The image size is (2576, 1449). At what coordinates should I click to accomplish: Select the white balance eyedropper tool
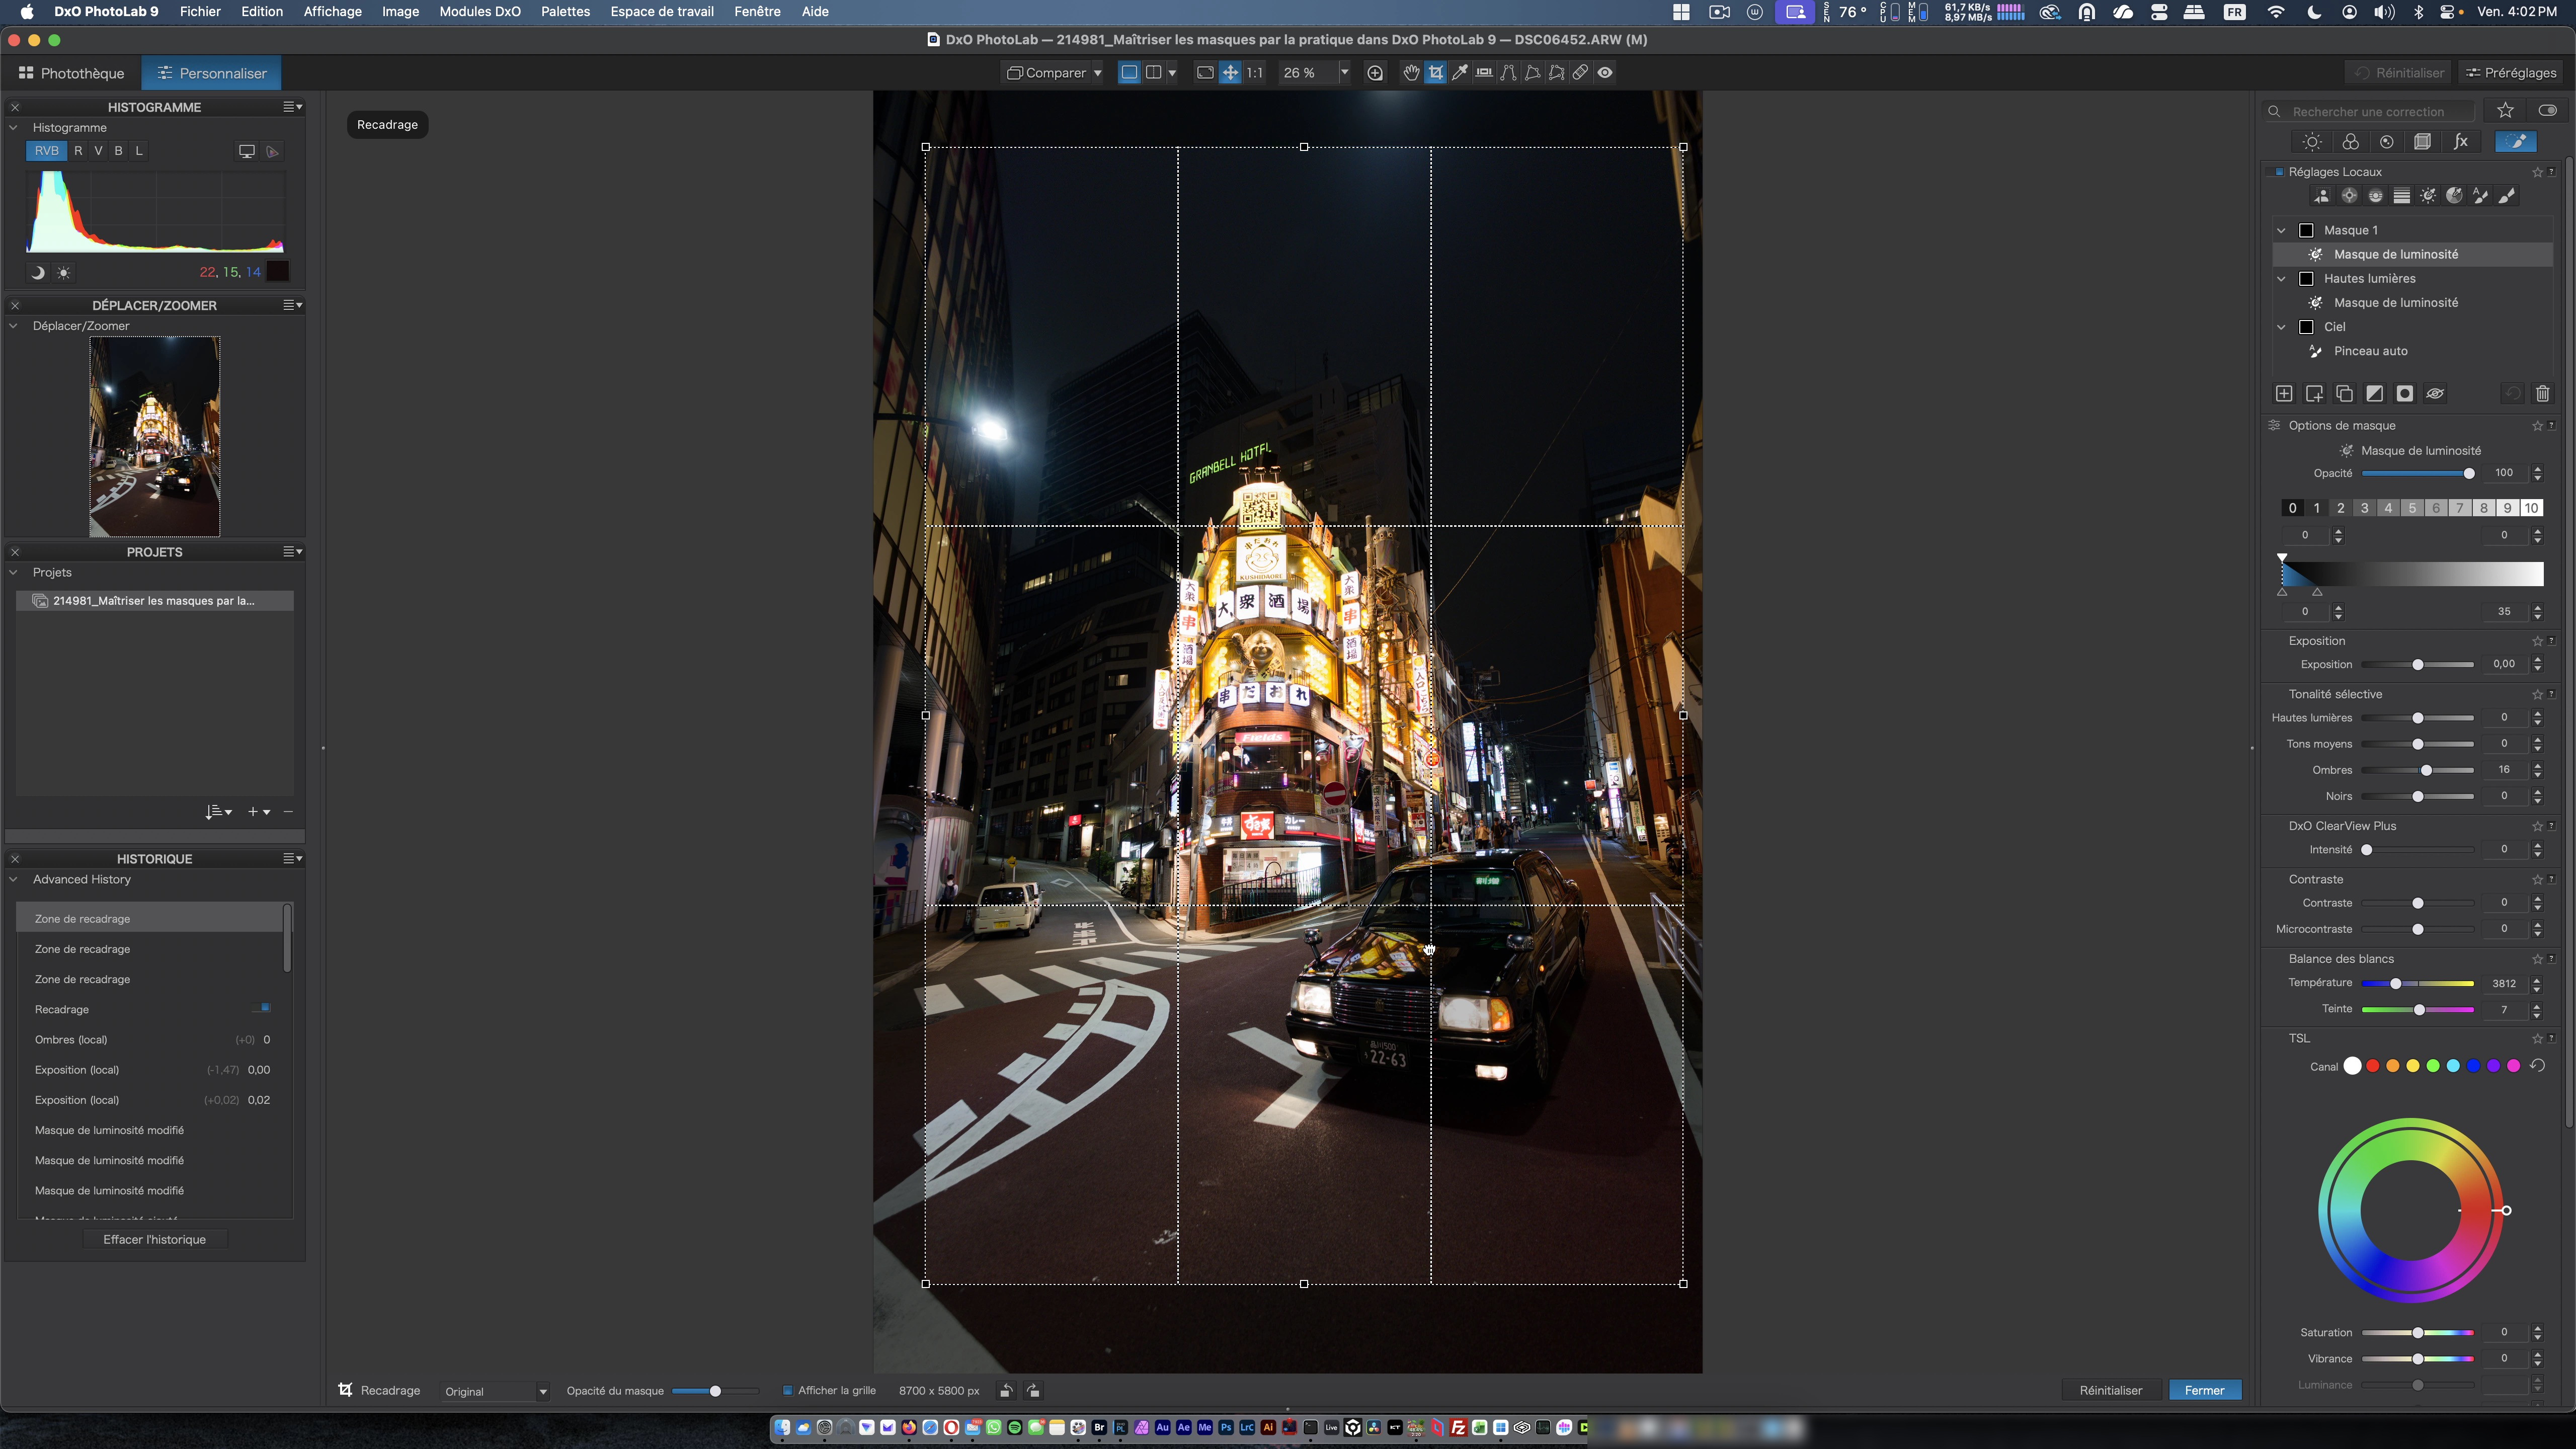pyautogui.click(x=1459, y=73)
